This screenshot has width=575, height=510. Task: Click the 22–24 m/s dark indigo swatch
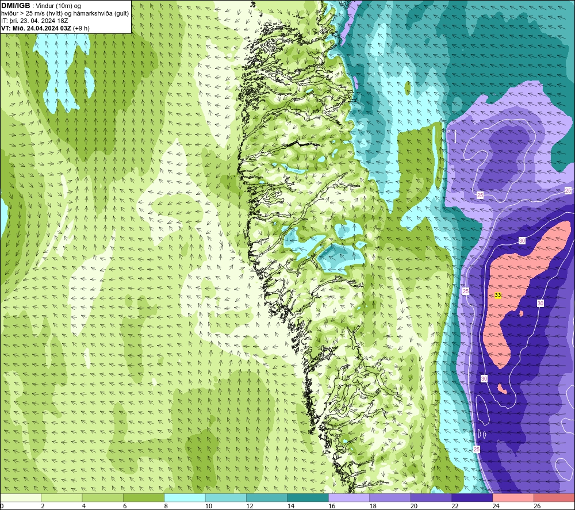472,497
